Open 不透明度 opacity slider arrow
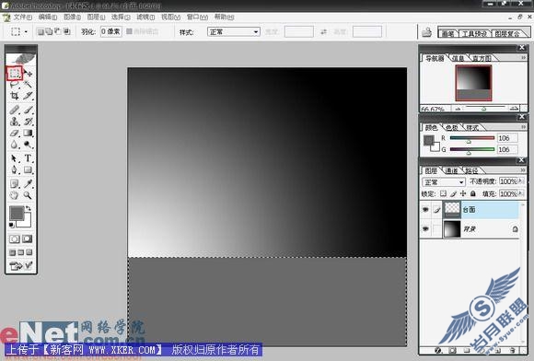534x361 pixels. (x=520, y=181)
